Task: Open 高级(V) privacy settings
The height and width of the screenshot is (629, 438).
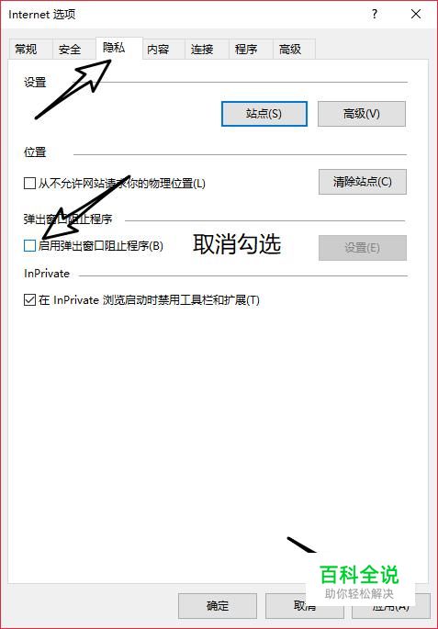Action: point(362,114)
